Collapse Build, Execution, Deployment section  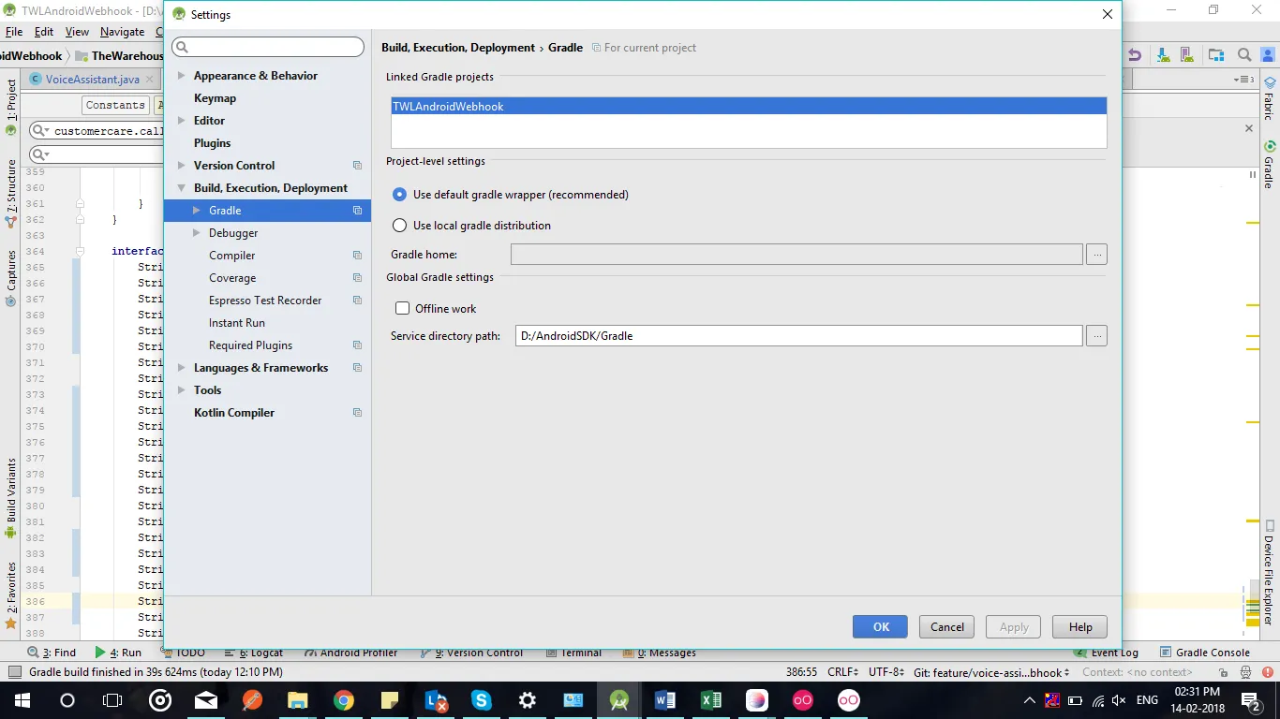pos(181,188)
